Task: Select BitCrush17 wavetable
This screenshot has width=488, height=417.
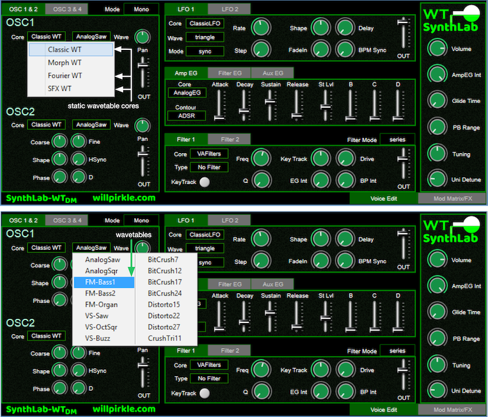Action: (166, 282)
